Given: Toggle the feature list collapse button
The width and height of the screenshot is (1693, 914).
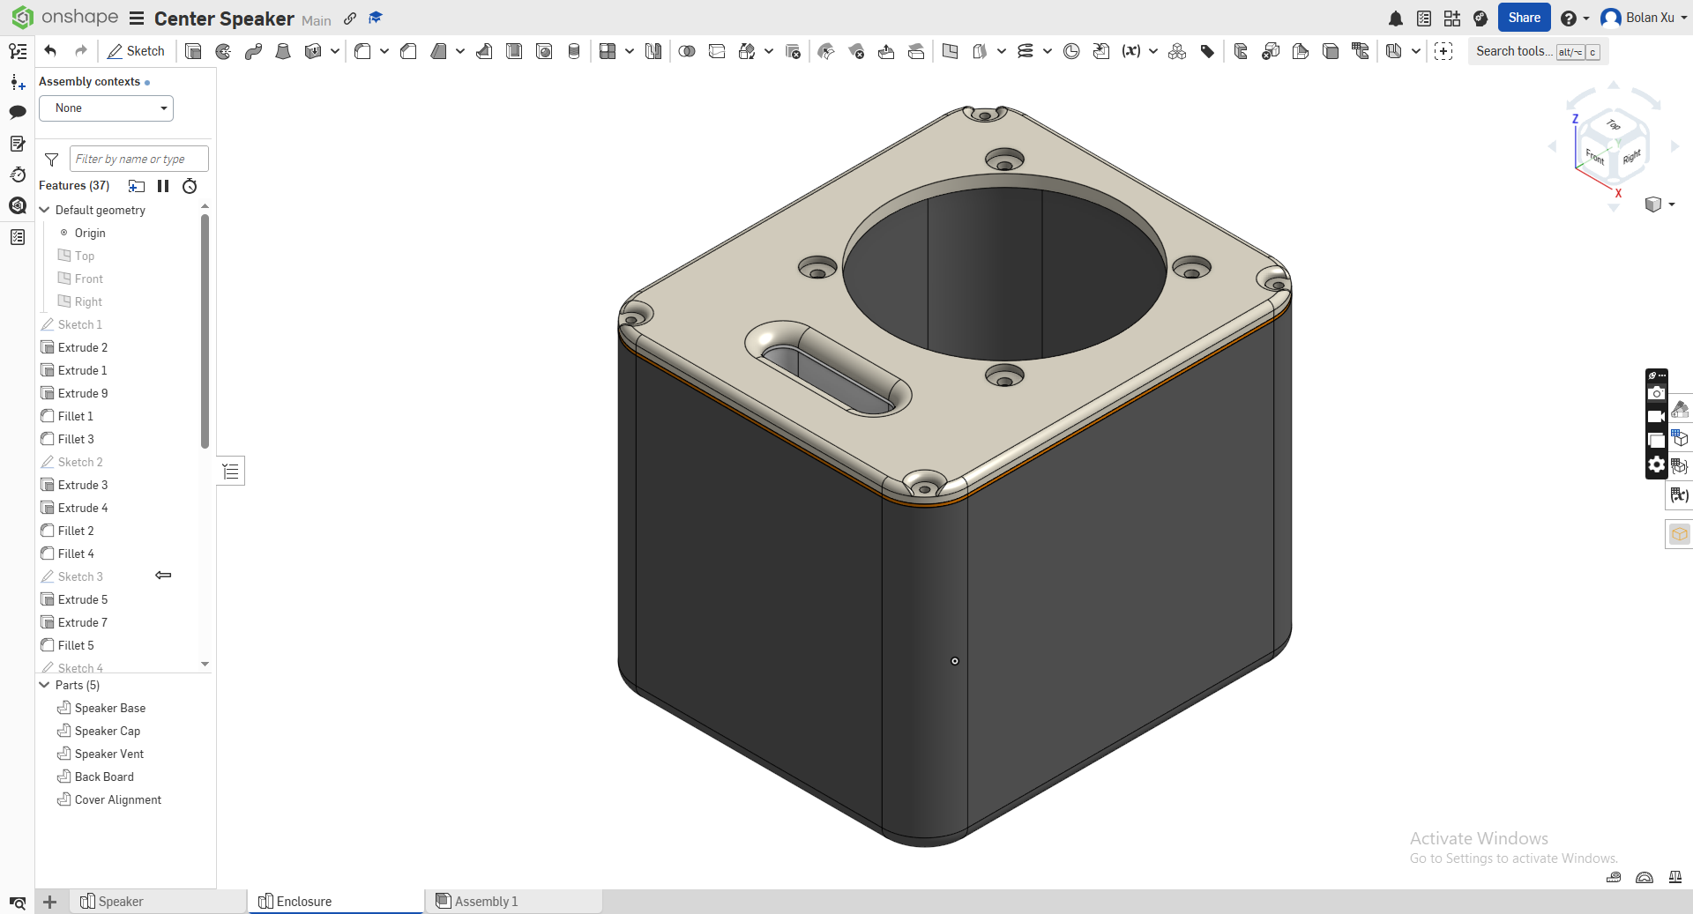Looking at the screenshot, I should click(231, 472).
